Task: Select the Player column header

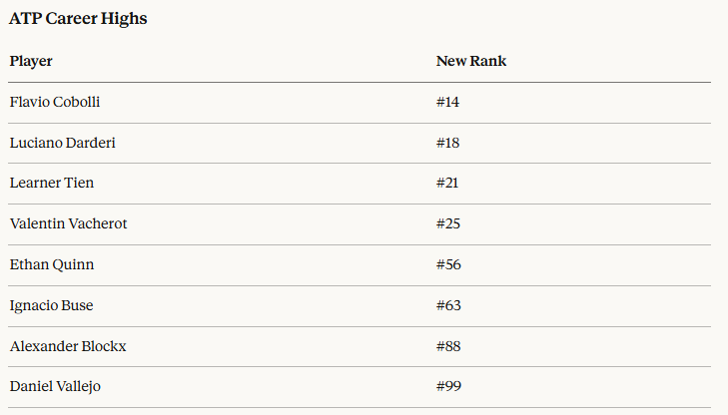Action: (31, 62)
